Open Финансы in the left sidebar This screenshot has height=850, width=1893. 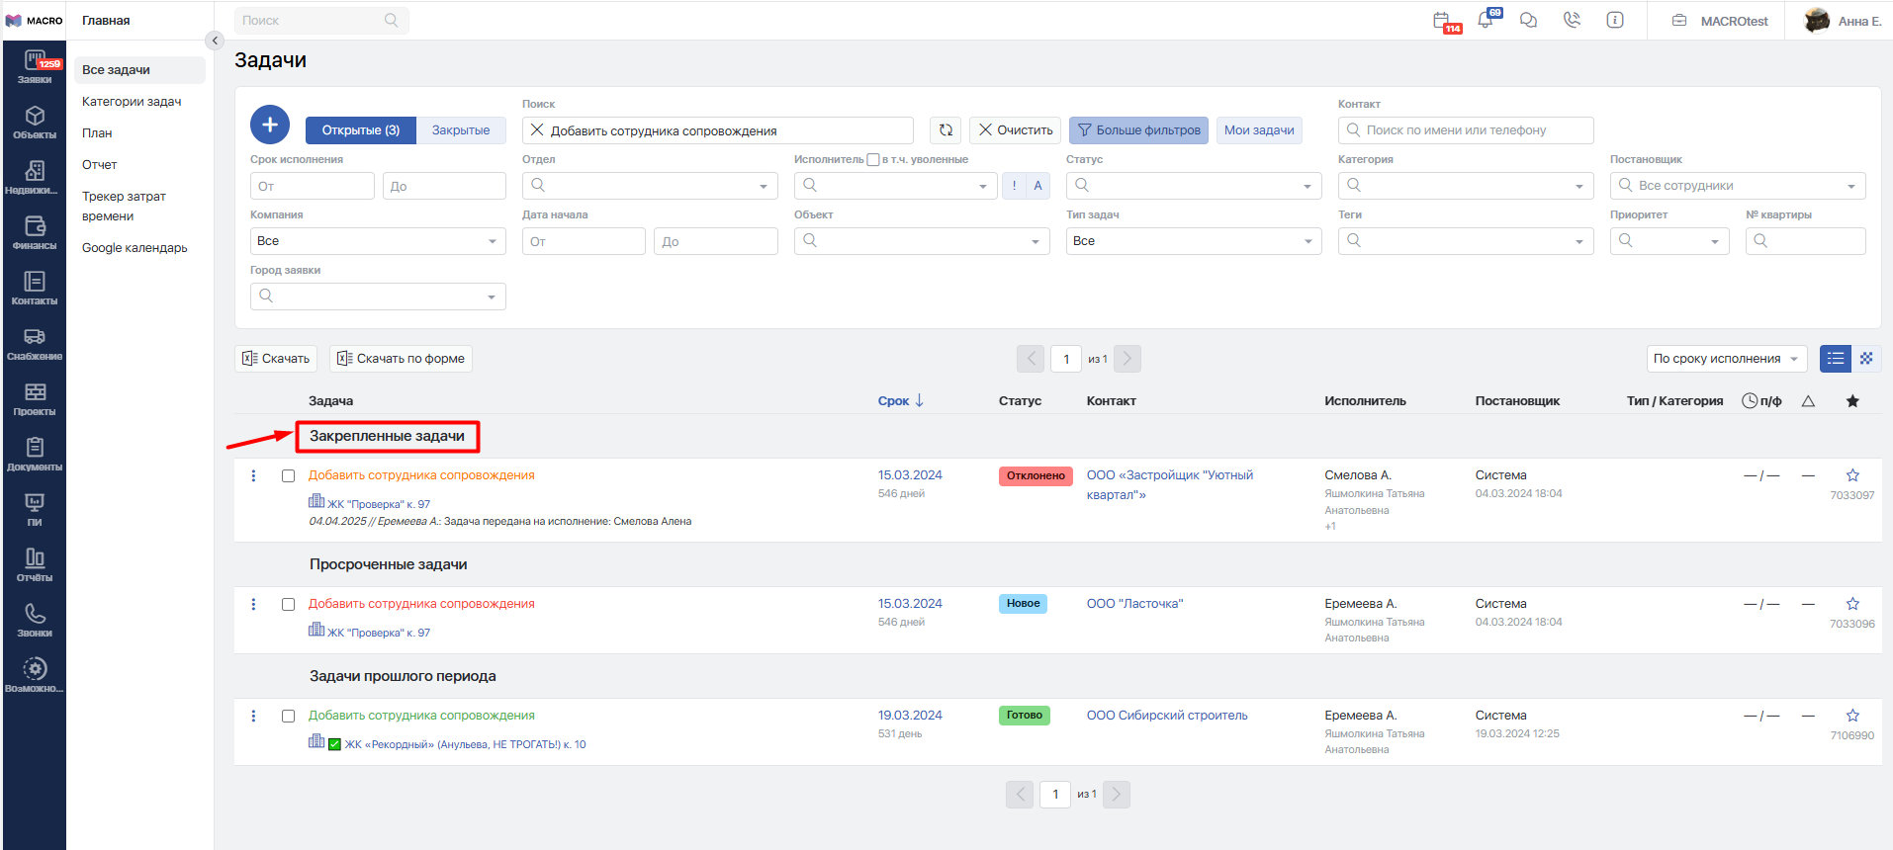click(x=35, y=232)
